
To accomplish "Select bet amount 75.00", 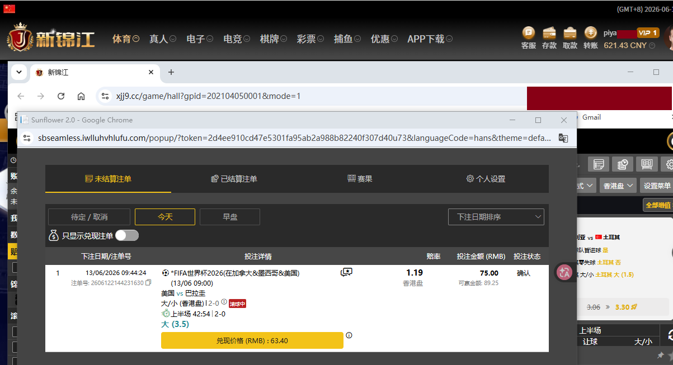I will [x=489, y=273].
